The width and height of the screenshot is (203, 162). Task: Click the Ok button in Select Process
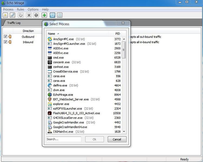click(94, 139)
